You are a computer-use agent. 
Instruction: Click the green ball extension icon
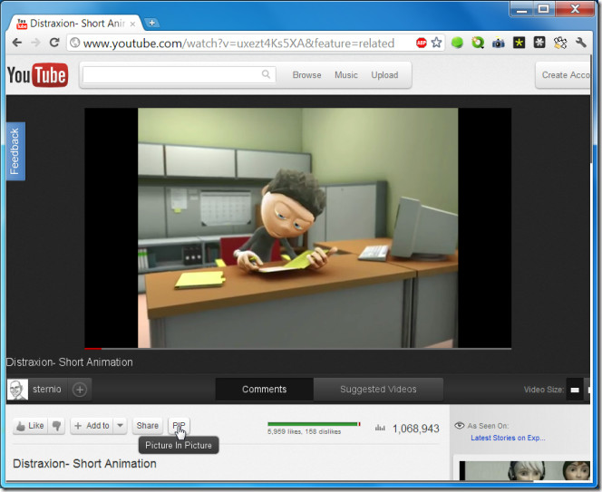[x=457, y=43]
